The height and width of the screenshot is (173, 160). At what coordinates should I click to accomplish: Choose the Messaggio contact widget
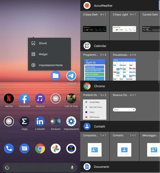150,147
